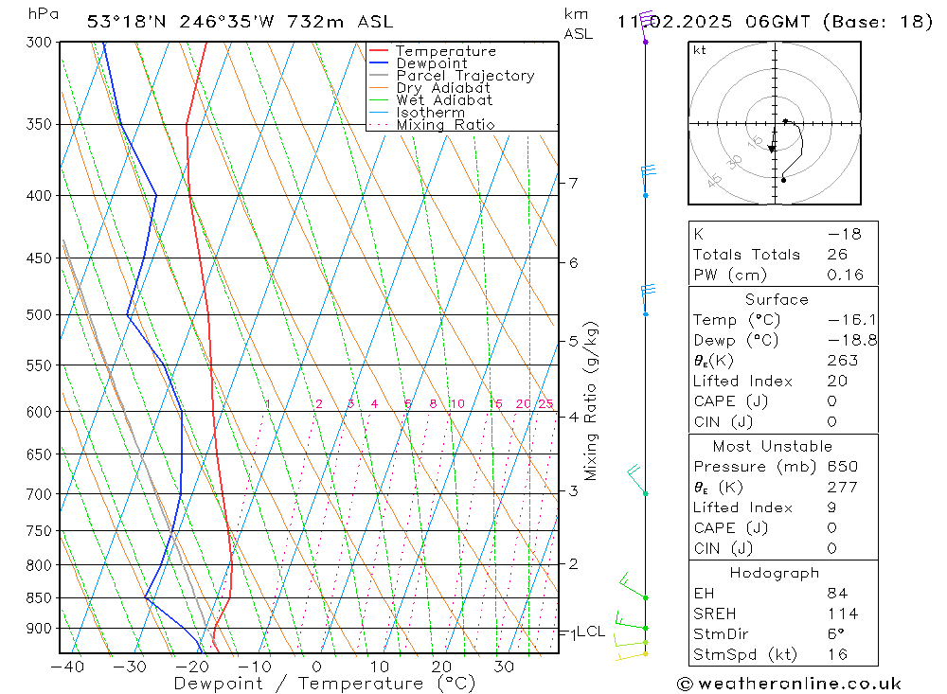Click the Hodograph section heading
This screenshot has width=947, height=694.
[x=775, y=573]
